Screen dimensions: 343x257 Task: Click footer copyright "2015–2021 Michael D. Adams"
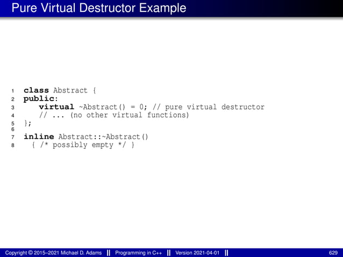point(53,253)
